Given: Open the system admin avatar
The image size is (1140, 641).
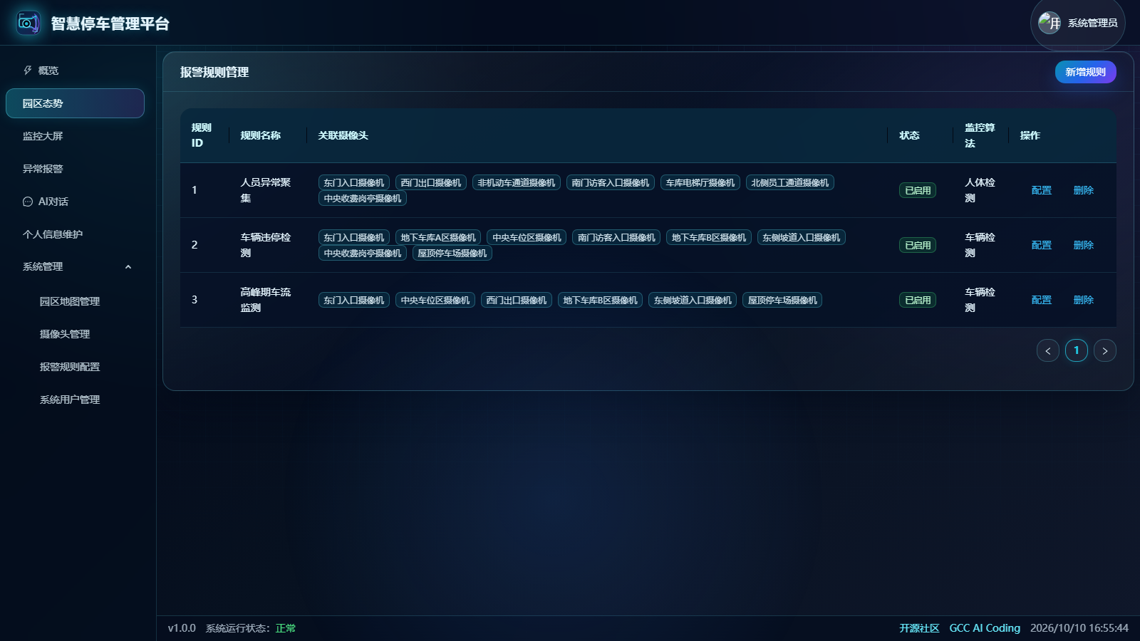Looking at the screenshot, I should point(1050,23).
